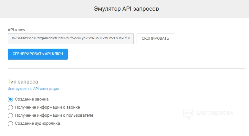This screenshot has height=136, width=249.
Task: Click the API-ключ field label
Action: 17,30
